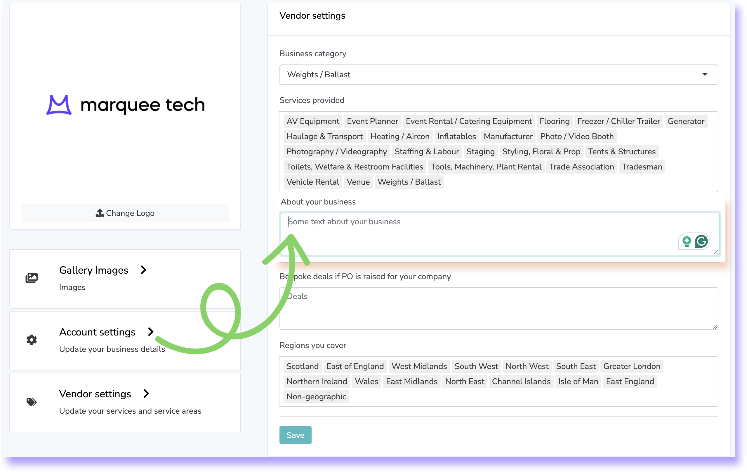Choose Toilets, Welfare & Restroom Facilities tag
The width and height of the screenshot is (747, 472).
pos(355,167)
